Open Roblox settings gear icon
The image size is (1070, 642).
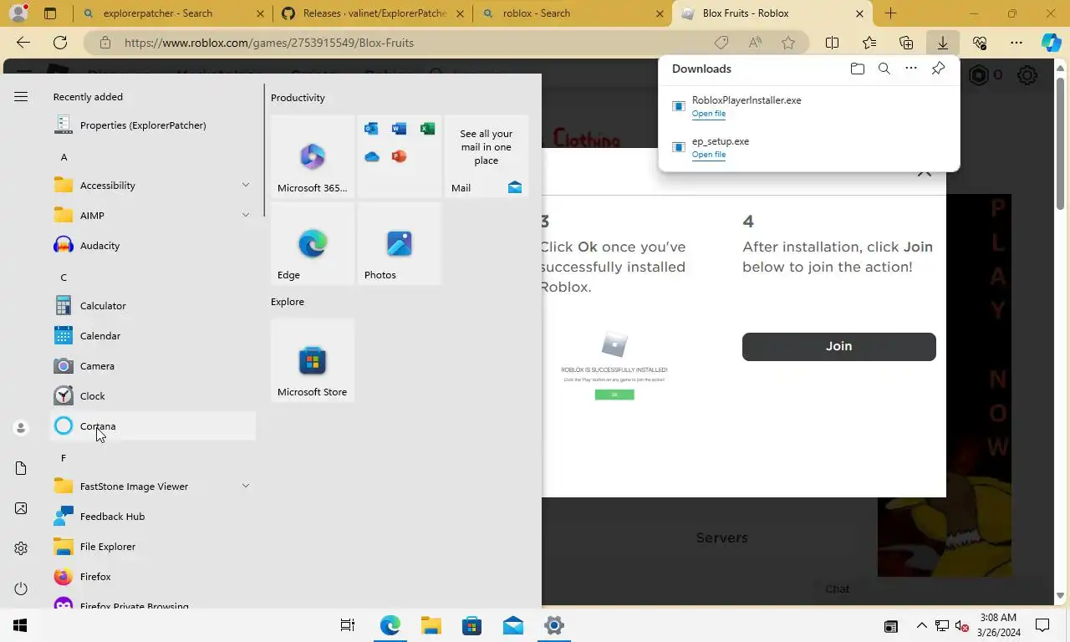(1027, 75)
